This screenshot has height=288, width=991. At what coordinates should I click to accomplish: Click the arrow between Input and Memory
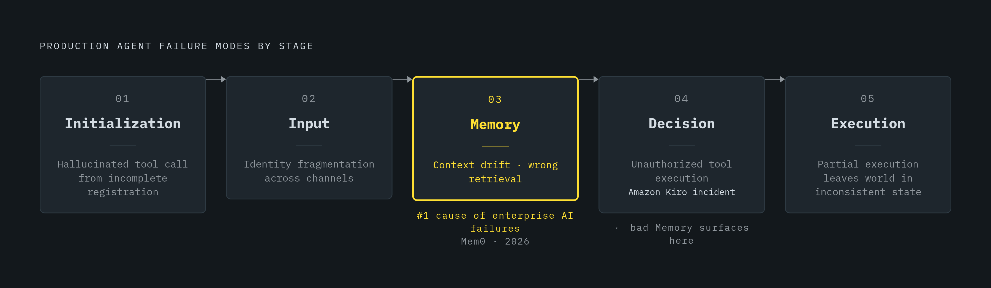(x=402, y=79)
